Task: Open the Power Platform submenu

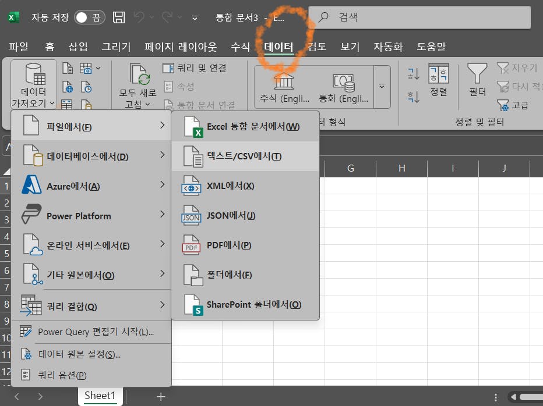Action: (x=91, y=215)
